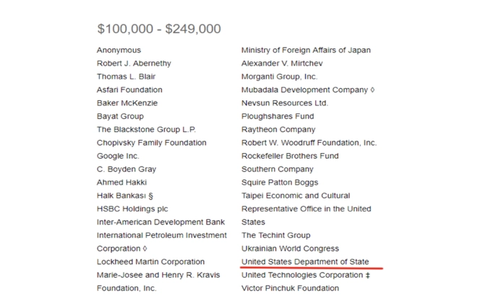Select the Lockheed Martin Corporation entry
The height and width of the screenshot is (303, 488).
pos(150,262)
